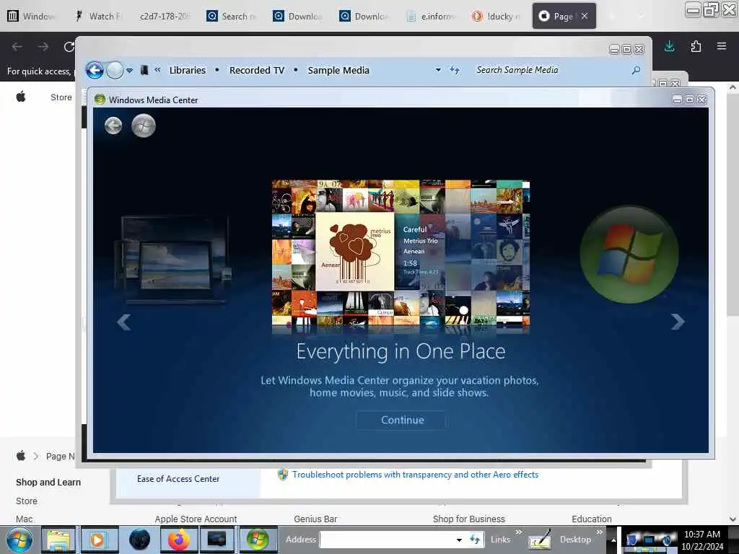
Task: Click the Shop for Business footer link
Action: click(468, 519)
